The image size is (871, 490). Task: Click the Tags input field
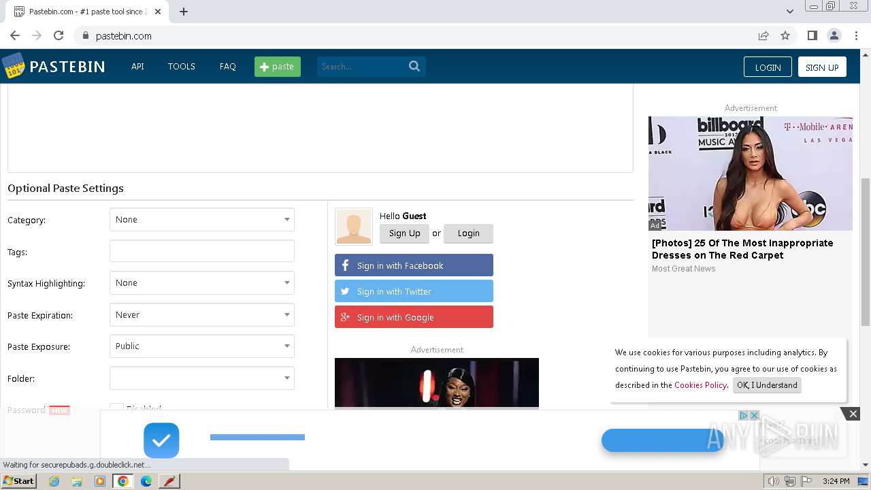click(x=202, y=251)
